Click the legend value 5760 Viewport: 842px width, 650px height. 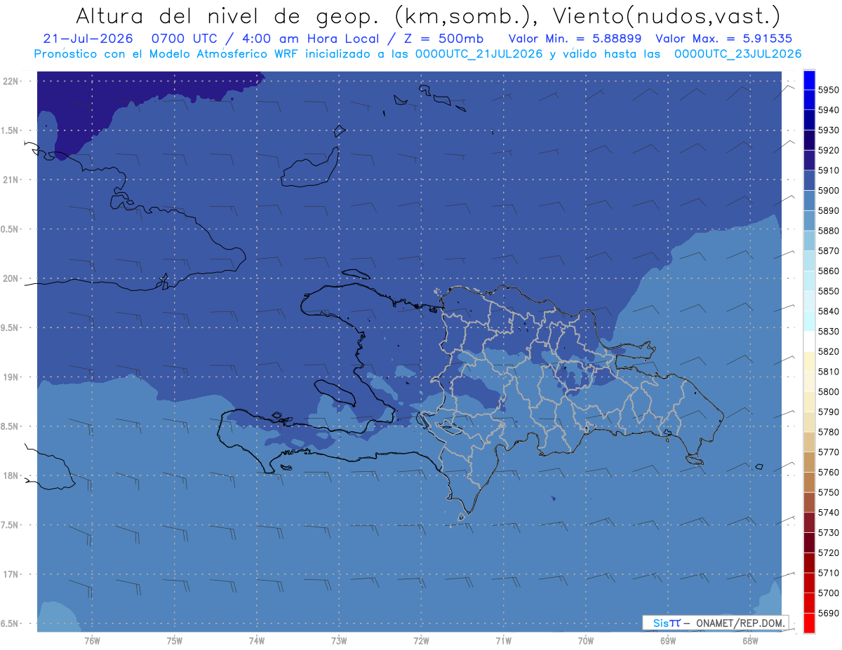(828, 472)
